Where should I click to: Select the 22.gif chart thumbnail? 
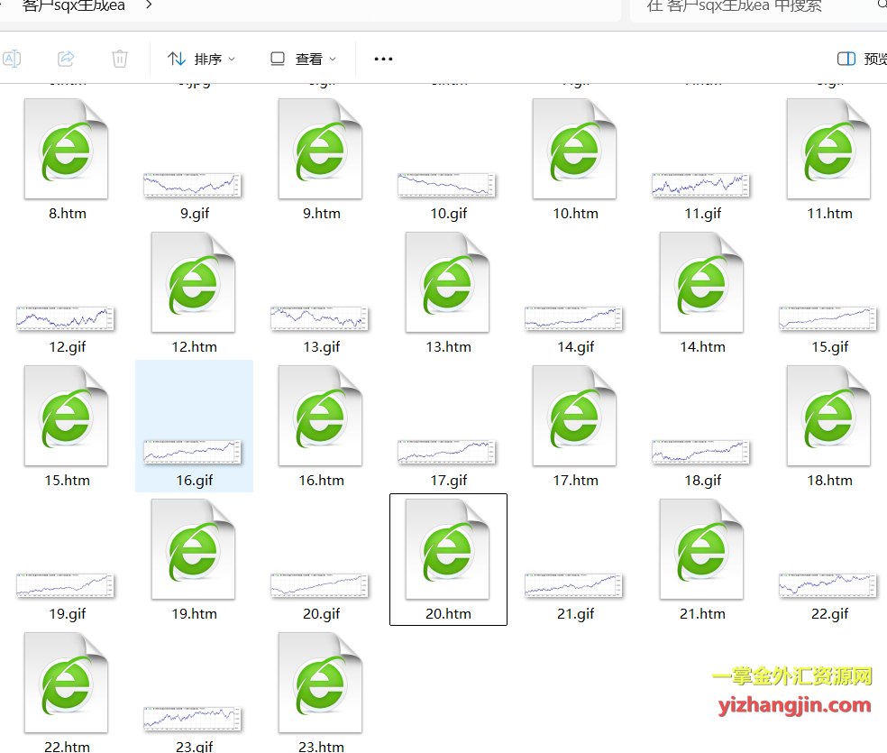pyautogui.click(x=829, y=584)
